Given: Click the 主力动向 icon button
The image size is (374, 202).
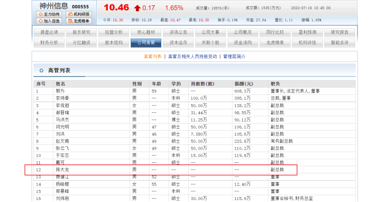Looking at the screenshot, I should click(x=50, y=14).
